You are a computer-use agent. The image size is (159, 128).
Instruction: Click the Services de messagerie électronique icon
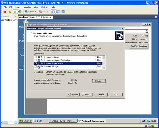click(x=39, y=60)
